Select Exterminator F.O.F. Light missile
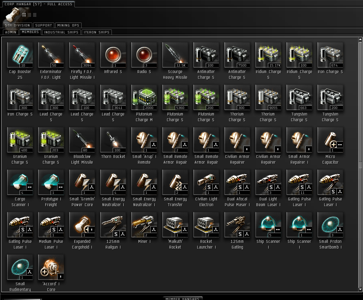Image resolution: width=363 pixels, height=300 pixels. tap(51, 55)
